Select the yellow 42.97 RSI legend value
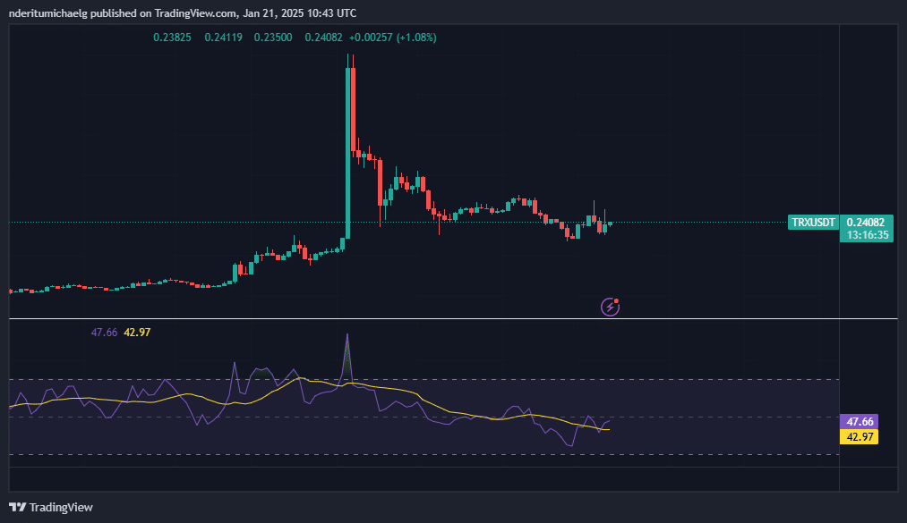The height and width of the screenshot is (523, 907). [x=136, y=333]
